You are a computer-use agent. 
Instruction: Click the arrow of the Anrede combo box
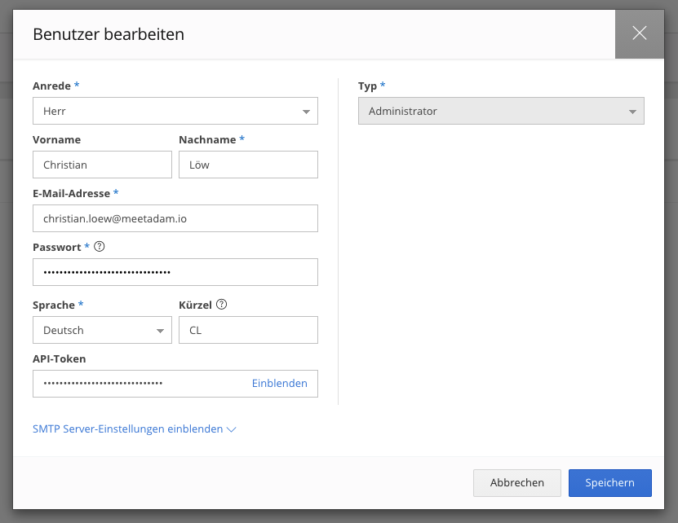306,112
